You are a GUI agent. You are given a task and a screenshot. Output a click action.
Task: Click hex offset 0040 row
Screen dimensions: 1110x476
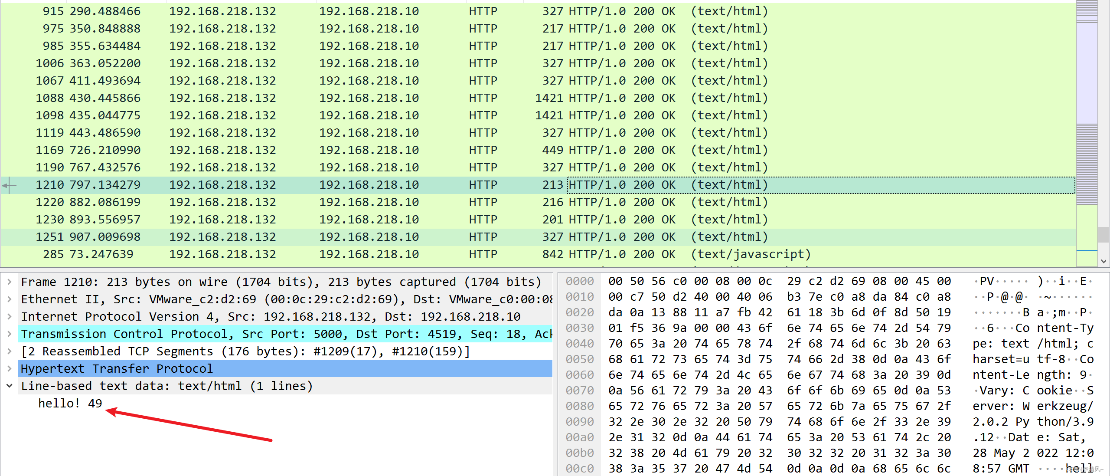579,344
